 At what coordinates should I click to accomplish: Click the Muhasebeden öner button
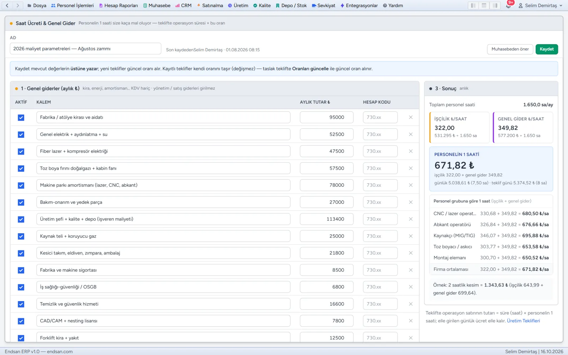510,49
